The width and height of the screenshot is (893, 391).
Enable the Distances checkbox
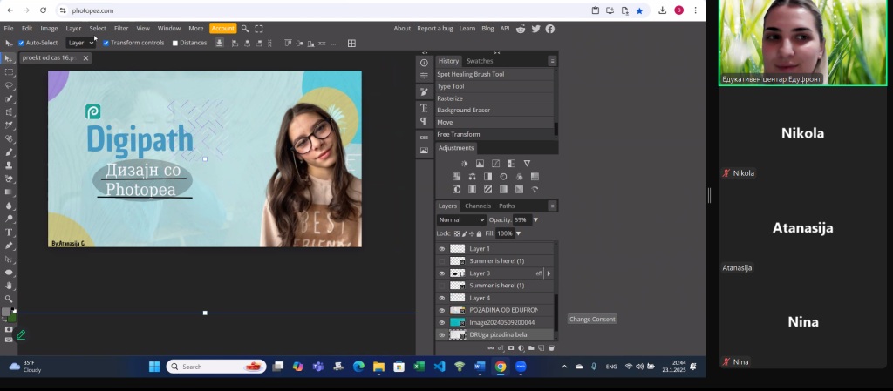point(175,44)
